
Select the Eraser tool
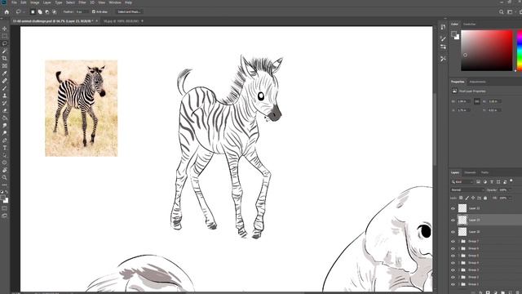5,111
